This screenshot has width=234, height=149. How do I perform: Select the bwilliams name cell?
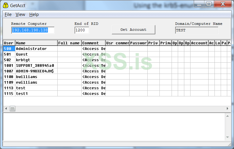(36, 77)
